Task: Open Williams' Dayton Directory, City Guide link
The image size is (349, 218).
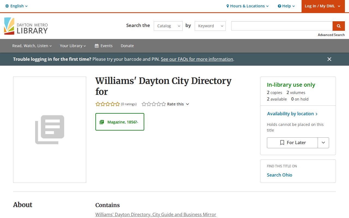Action: 156,214
